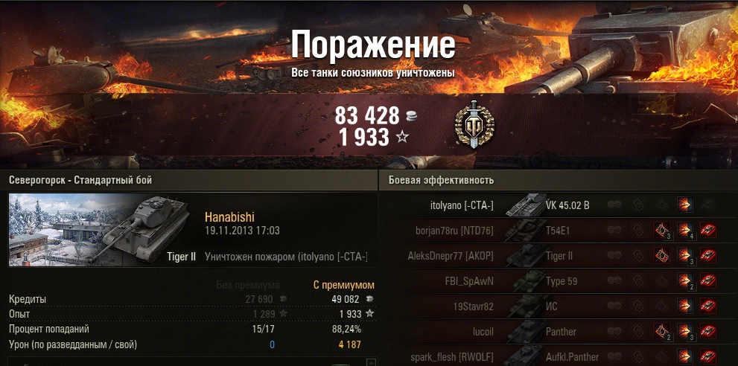
Task: Click the VK 45.02 B tank image
Action: (525, 205)
